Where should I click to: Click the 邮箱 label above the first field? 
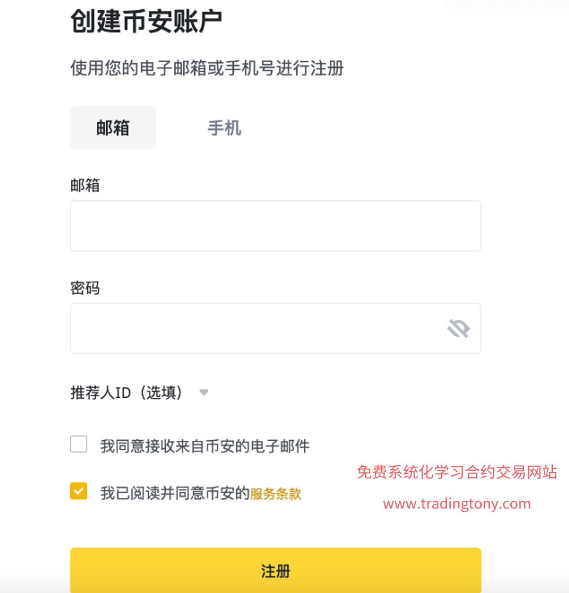pos(85,185)
